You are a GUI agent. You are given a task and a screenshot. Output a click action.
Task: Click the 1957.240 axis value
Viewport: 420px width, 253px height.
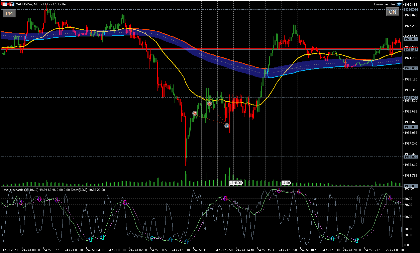click(411, 144)
